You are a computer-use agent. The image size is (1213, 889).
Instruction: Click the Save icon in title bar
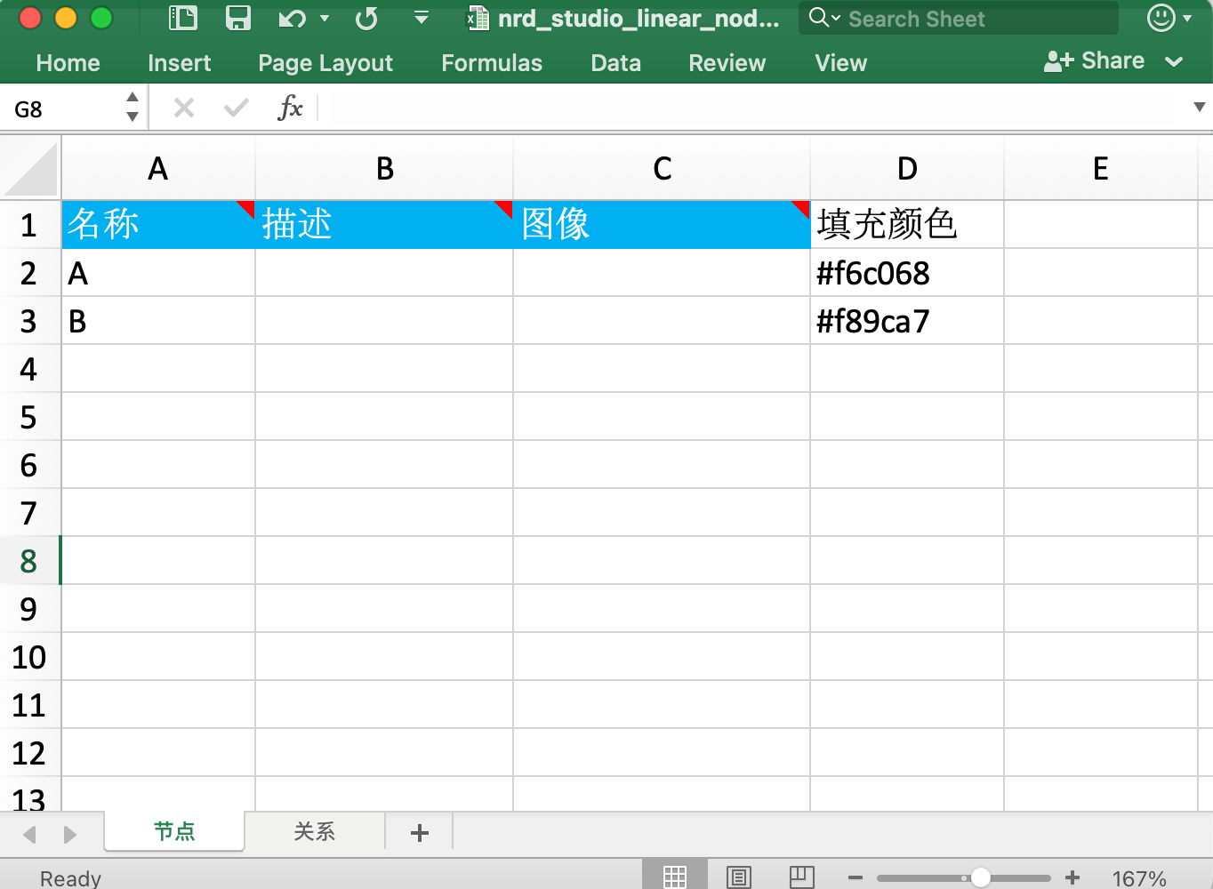point(238,18)
